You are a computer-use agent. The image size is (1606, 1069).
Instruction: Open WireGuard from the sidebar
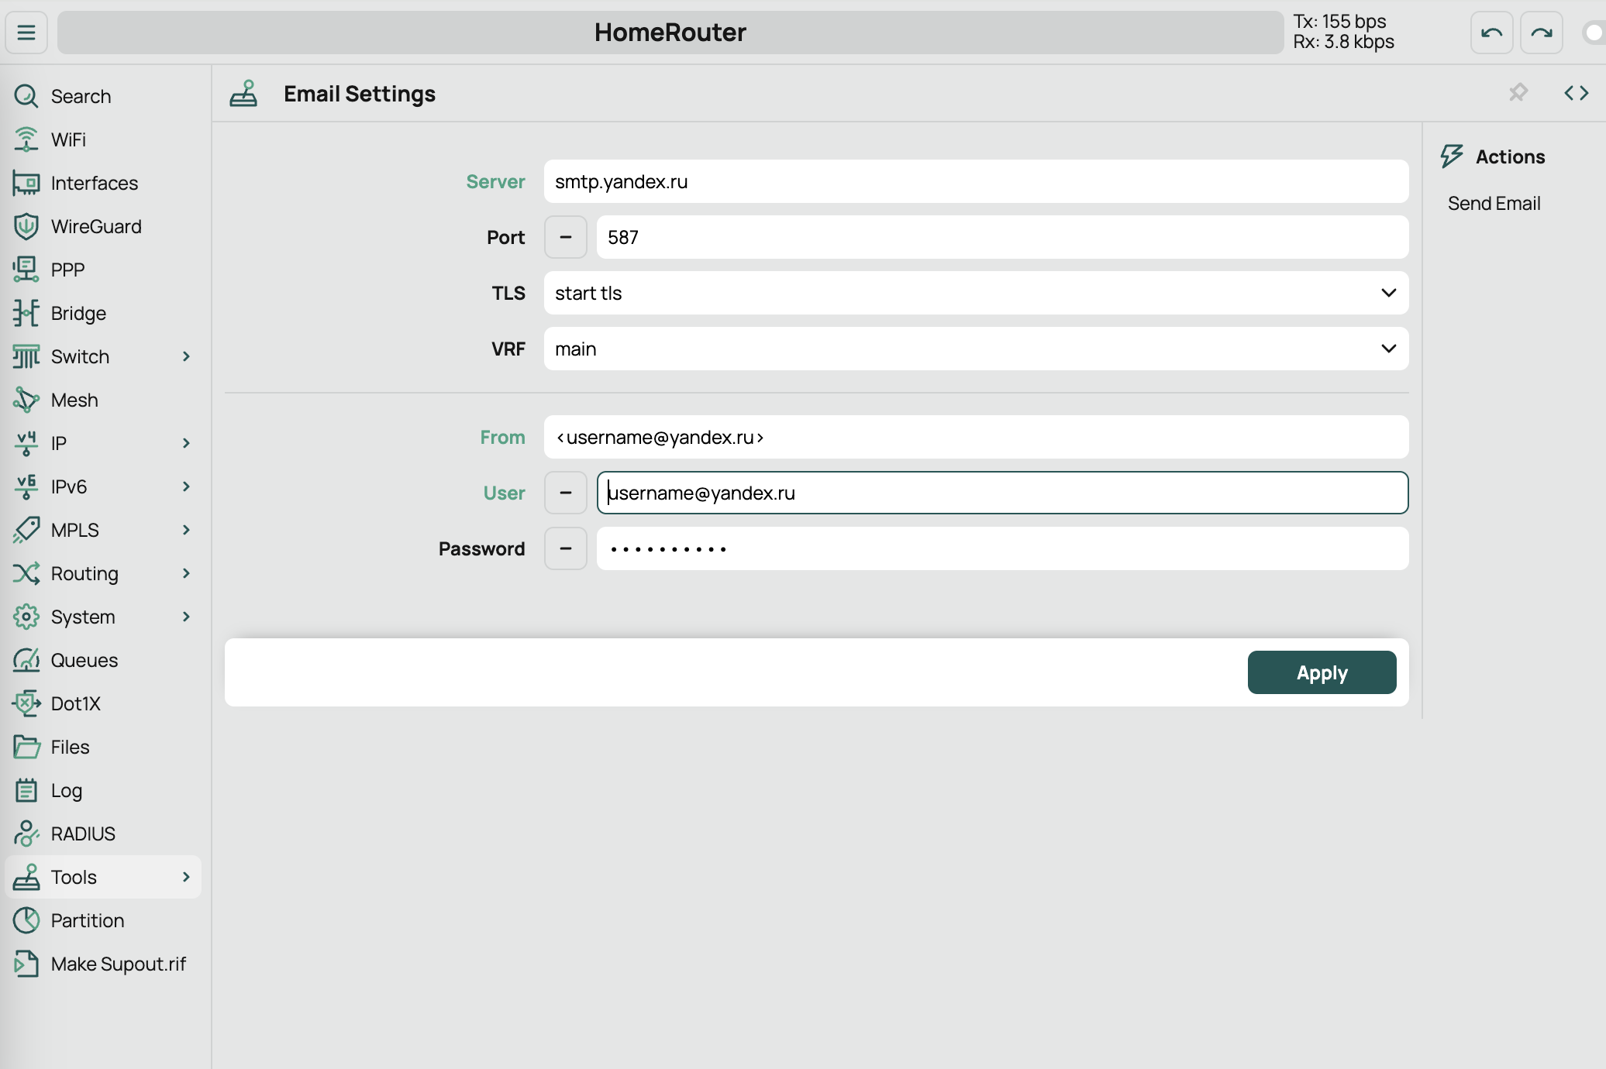coord(96,226)
